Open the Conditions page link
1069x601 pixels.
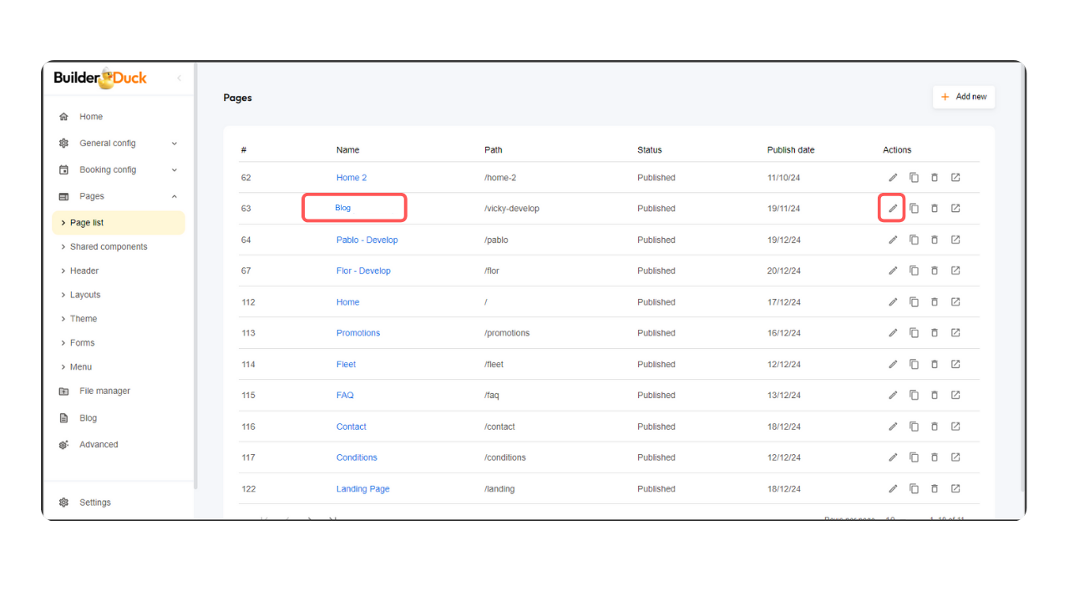click(357, 457)
